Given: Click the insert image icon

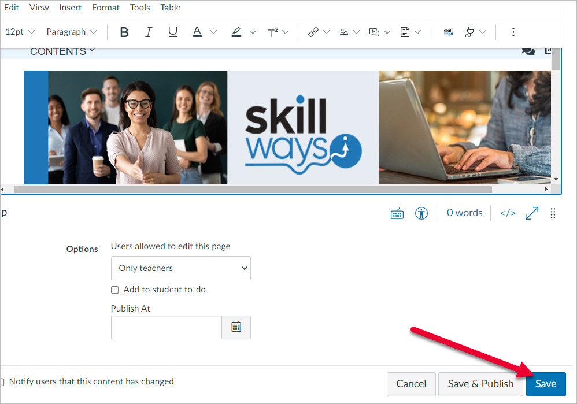Looking at the screenshot, I should (343, 32).
